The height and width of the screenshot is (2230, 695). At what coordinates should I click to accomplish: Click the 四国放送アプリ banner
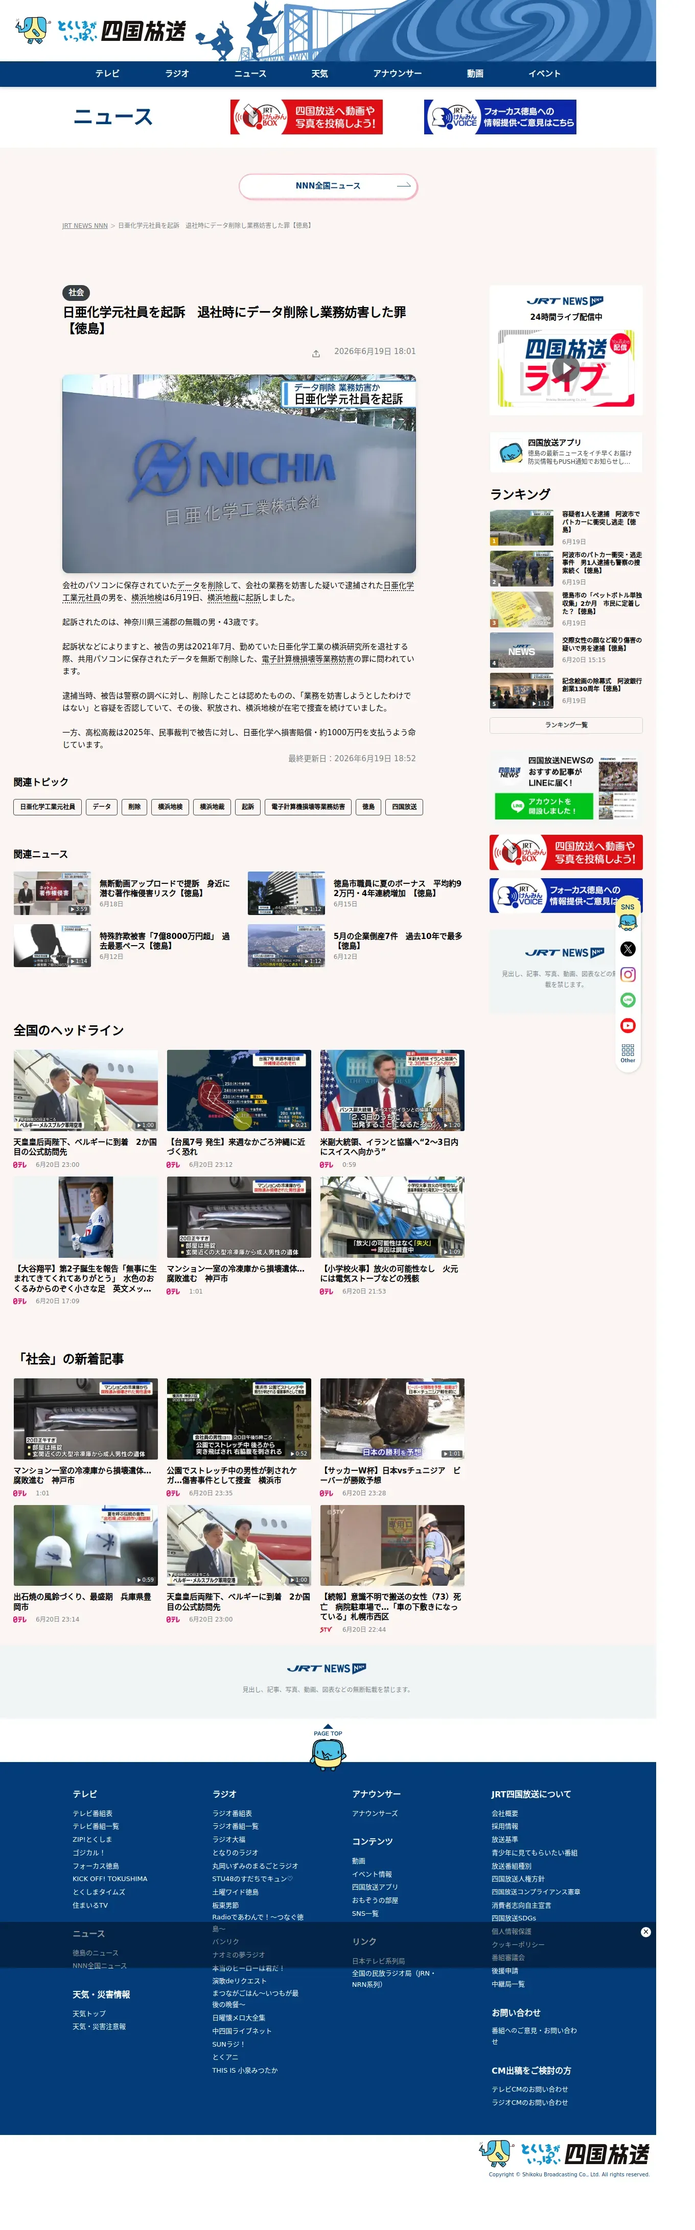tap(566, 451)
